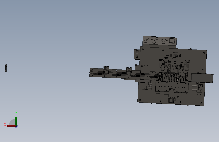Select the small detached part at far left
The image size is (219, 142).
6,68
